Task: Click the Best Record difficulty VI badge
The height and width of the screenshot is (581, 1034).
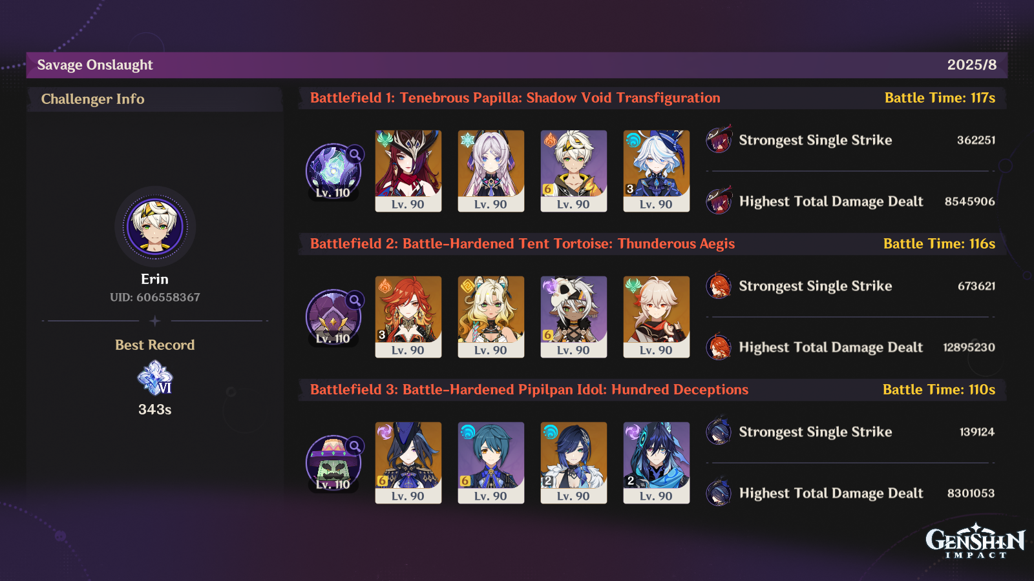Action: tap(155, 378)
